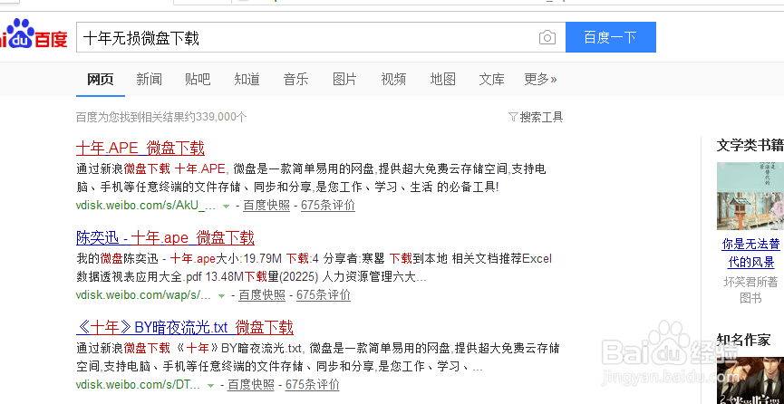This screenshot has width=784, height=404.
Task: Click URL vdisk.weibo.com/s/AkU_...
Action: coord(146,206)
